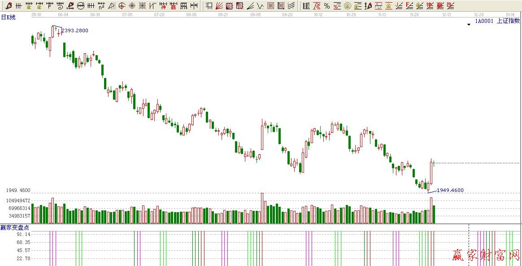Screen dimensions: 522x266
Task: Click the 1949.4600 low price annotation
Action: (450, 190)
